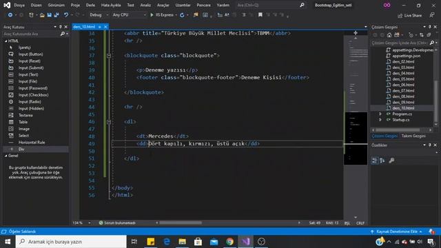Click the Open File folder icon
Image resolution: width=441 pixels, height=248 pixels.
[x=42, y=15]
